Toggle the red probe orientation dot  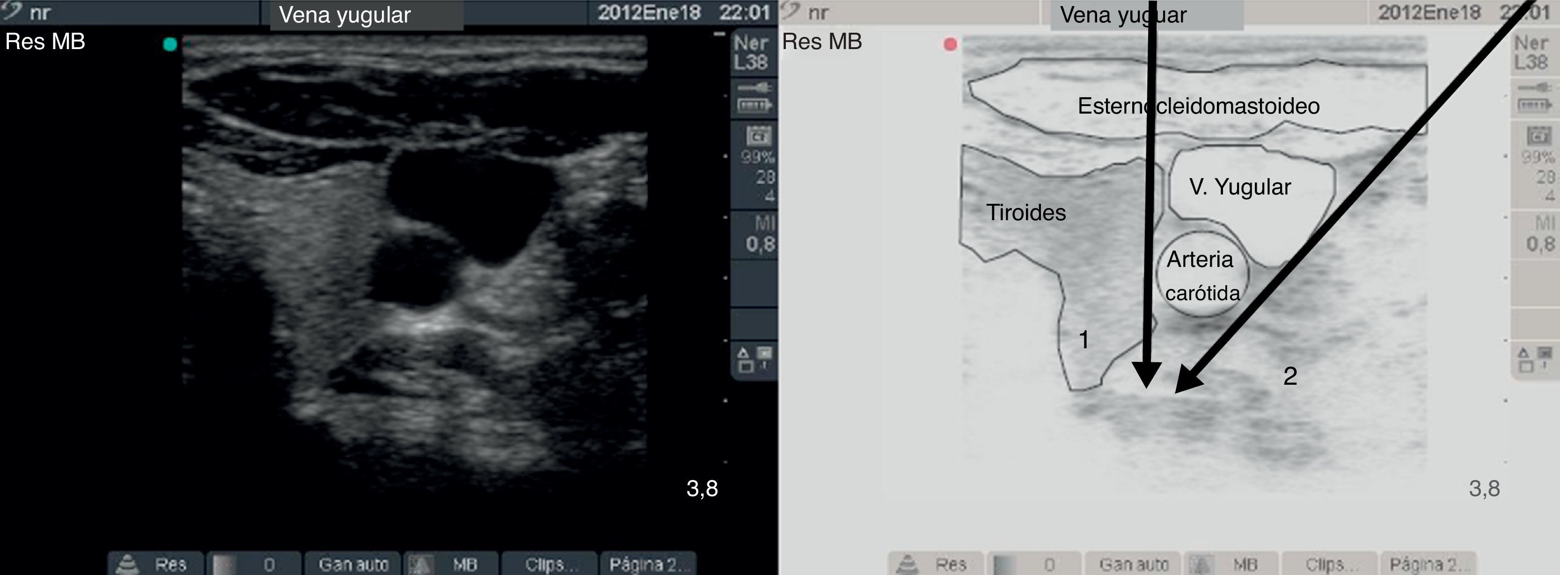pos(950,44)
